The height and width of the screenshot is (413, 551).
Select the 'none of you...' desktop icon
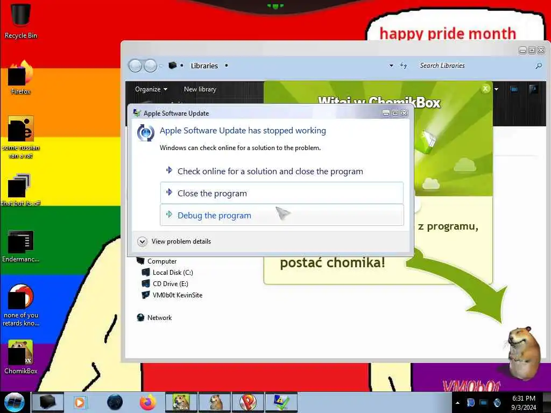pos(21,305)
